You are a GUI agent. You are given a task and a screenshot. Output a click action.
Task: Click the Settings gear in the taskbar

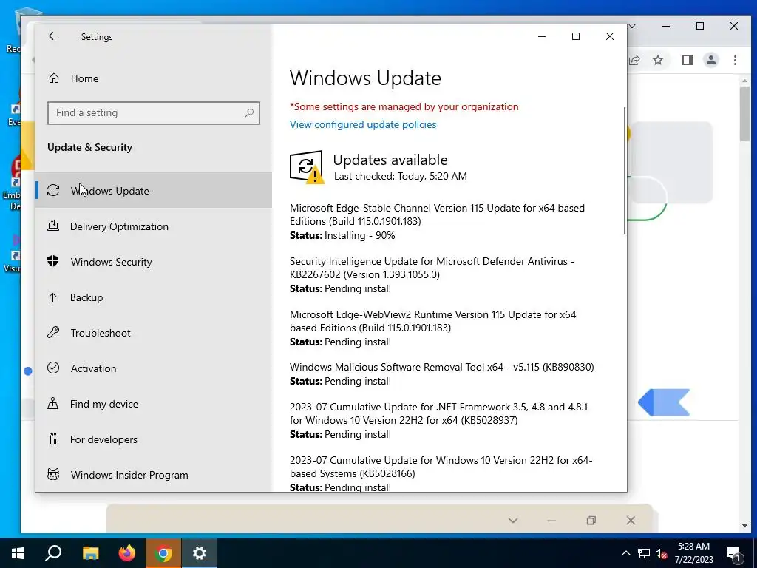coord(200,553)
